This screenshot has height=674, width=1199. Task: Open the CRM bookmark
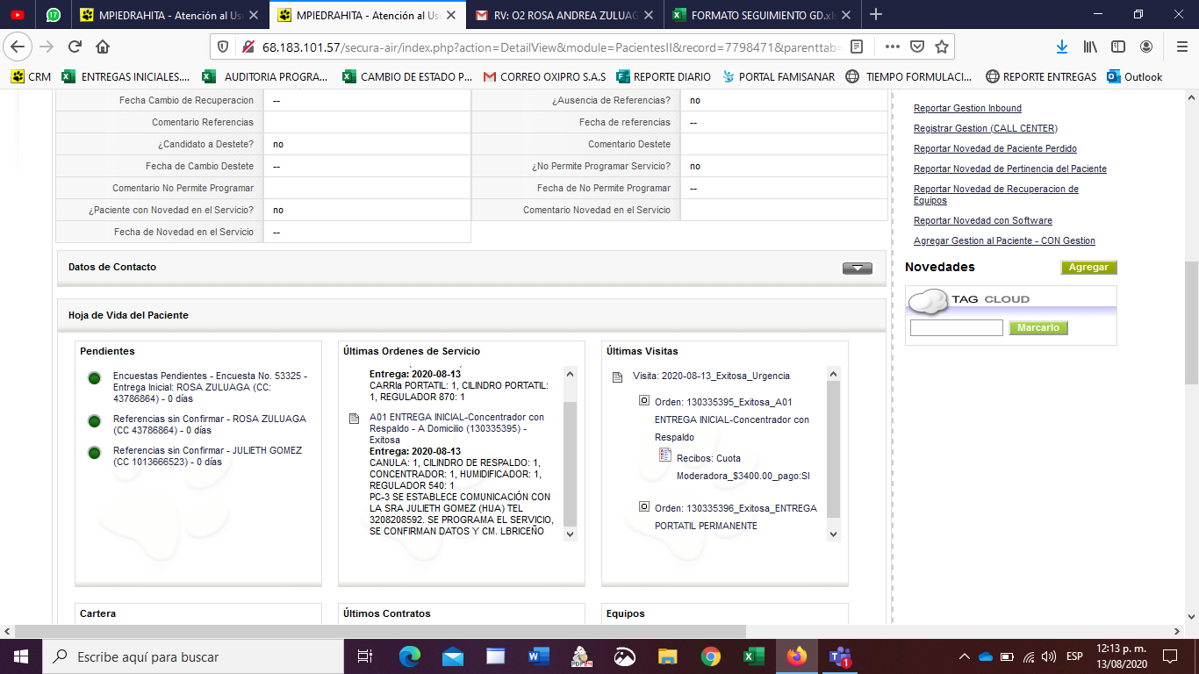click(x=31, y=76)
